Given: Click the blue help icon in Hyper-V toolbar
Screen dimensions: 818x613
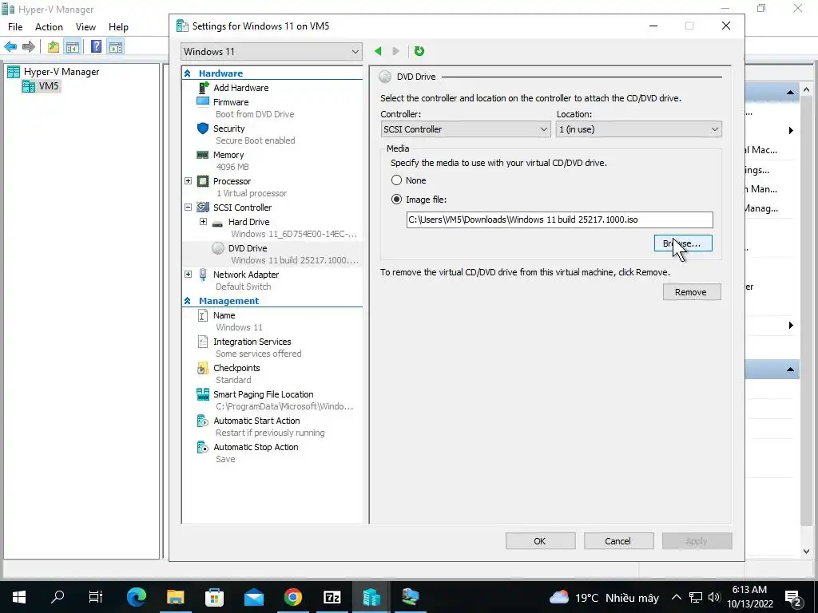Looking at the screenshot, I should click(96, 46).
